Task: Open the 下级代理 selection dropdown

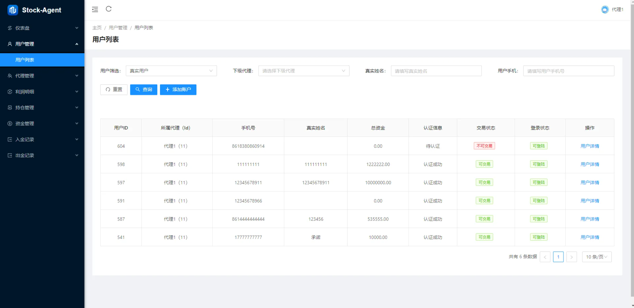Action: tap(303, 71)
